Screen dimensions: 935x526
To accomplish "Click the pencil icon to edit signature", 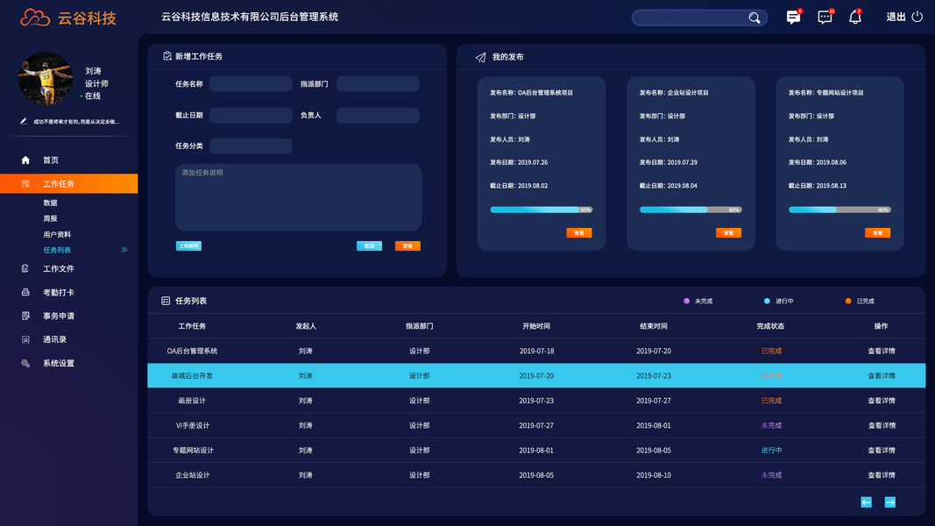I will (24, 121).
